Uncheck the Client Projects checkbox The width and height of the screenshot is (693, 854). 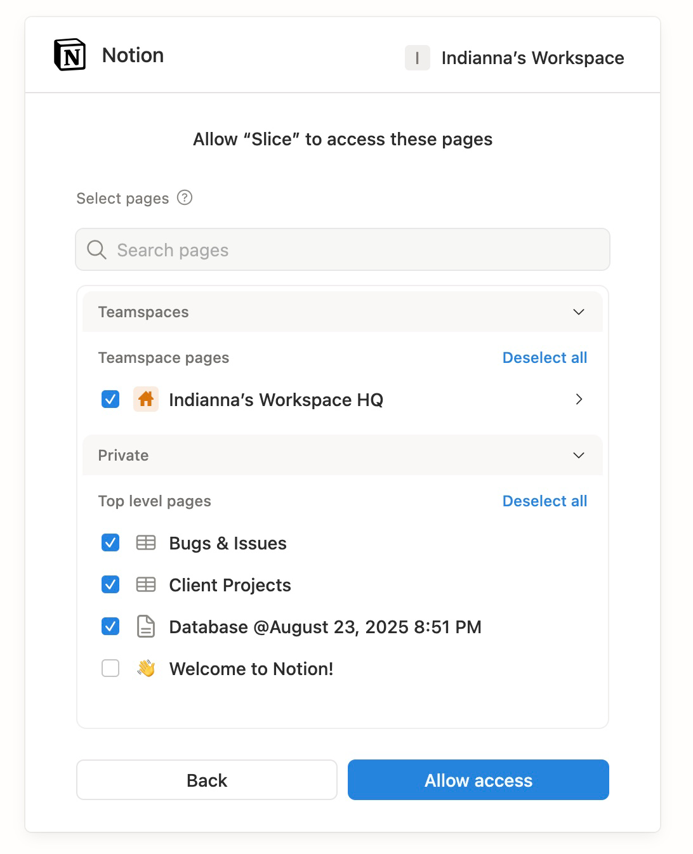coord(110,584)
